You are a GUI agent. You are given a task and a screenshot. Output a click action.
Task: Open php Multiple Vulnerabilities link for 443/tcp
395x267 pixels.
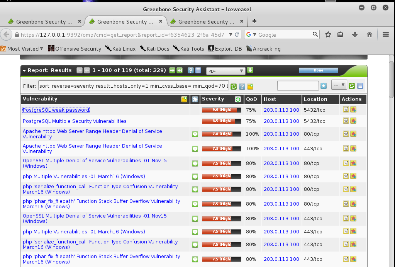(x=84, y=231)
